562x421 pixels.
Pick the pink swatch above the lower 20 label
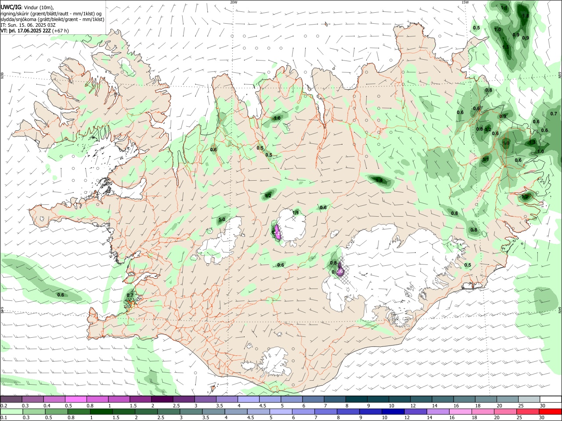pyautogui.click(x=505, y=411)
